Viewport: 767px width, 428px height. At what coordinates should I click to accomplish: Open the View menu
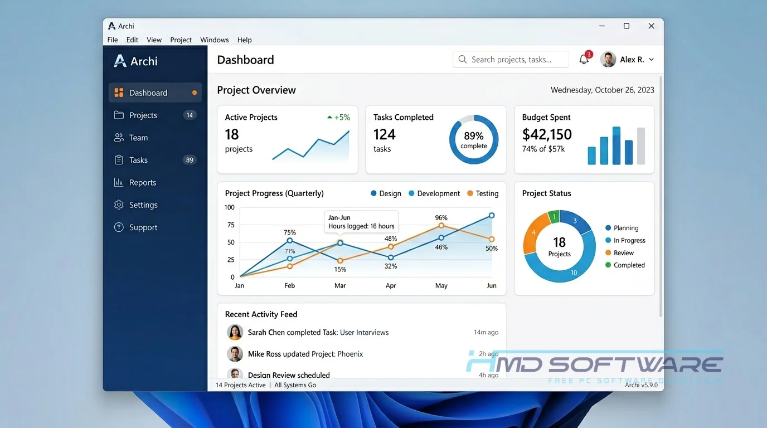(x=154, y=40)
